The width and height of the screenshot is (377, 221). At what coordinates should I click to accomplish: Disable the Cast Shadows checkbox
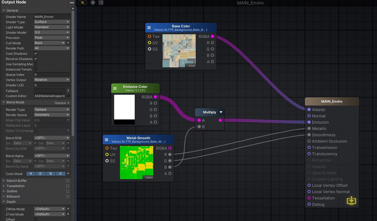[x=36, y=53]
